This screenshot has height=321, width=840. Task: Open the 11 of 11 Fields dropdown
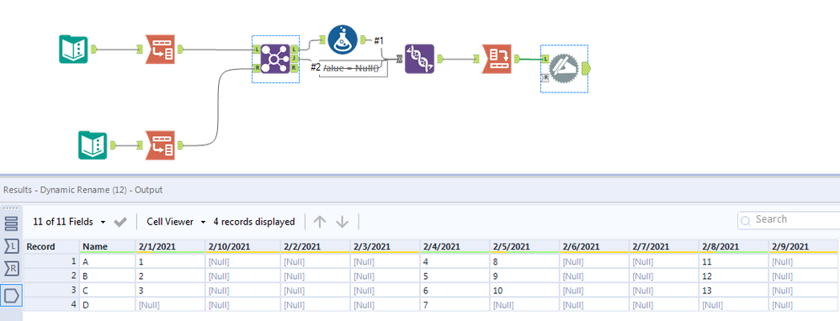pos(69,222)
